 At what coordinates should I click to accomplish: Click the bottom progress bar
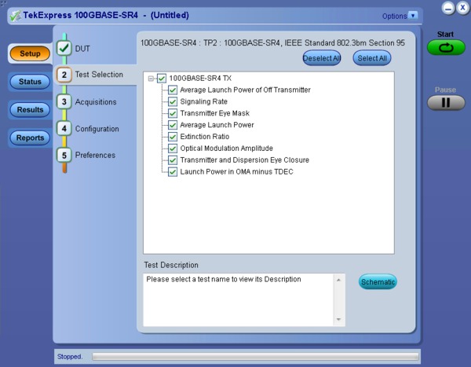click(255, 357)
